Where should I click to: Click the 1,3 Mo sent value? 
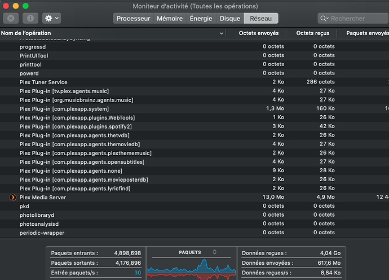[x=275, y=108]
